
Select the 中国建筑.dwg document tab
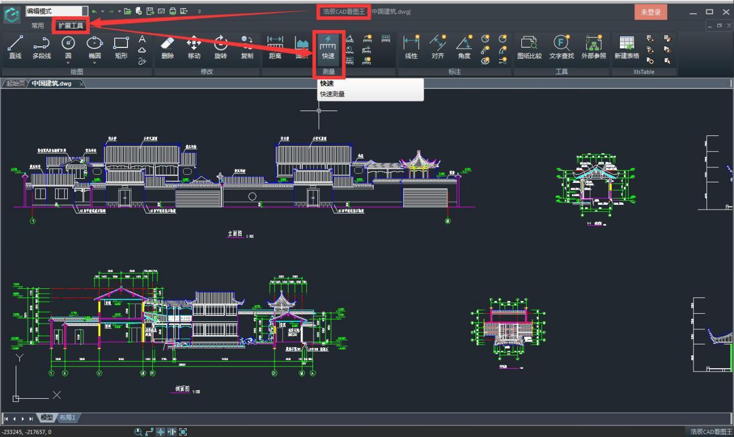point(52,83)
